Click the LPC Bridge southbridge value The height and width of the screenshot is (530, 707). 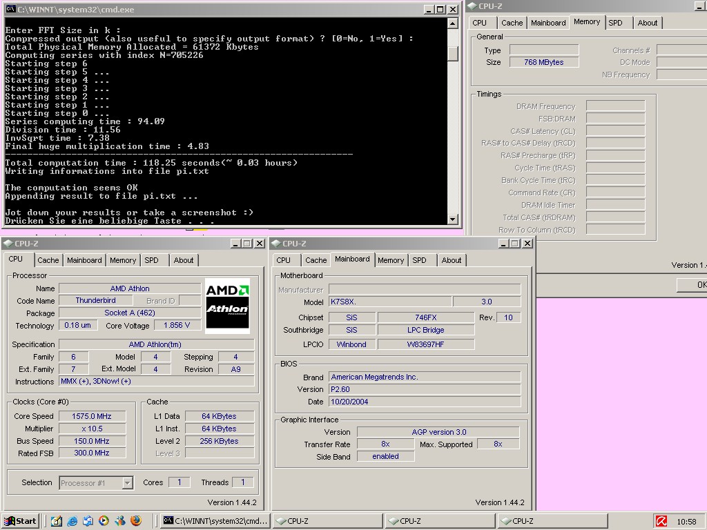coord(425,330)
